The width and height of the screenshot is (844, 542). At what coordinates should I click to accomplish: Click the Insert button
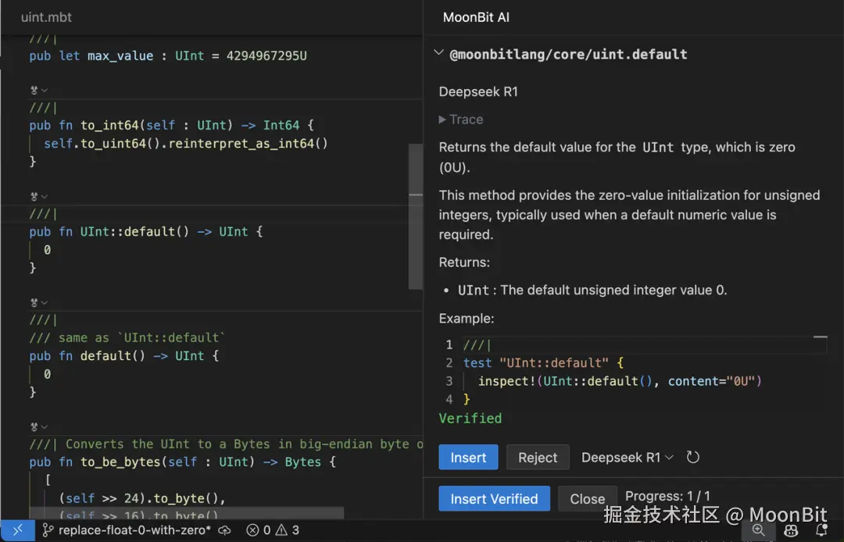468,457
